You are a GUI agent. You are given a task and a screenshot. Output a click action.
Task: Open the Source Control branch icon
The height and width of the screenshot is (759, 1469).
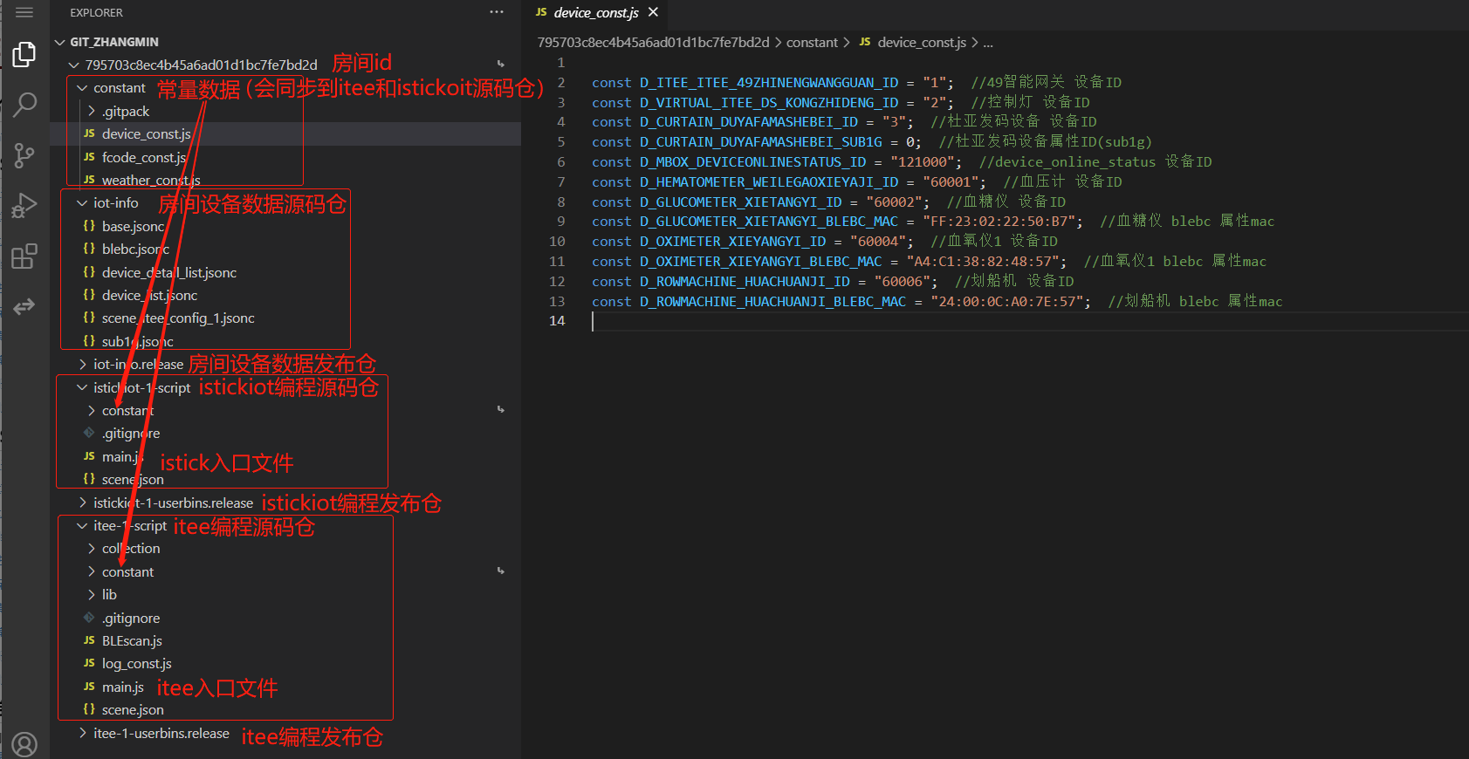click(24, 155)
